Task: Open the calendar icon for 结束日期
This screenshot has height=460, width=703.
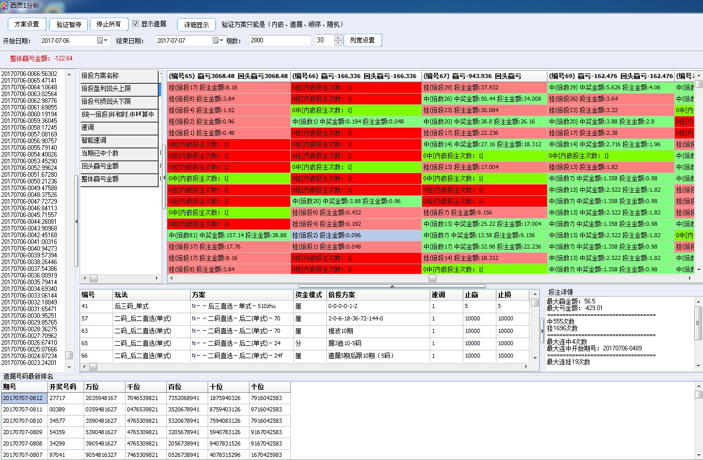Action: (216, 40)
